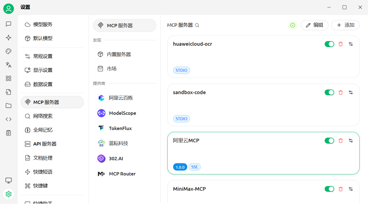The height and width of the screenshot is (204, 368).
Task: Open the painting palette icon in the sidebar
Action: 8,51
